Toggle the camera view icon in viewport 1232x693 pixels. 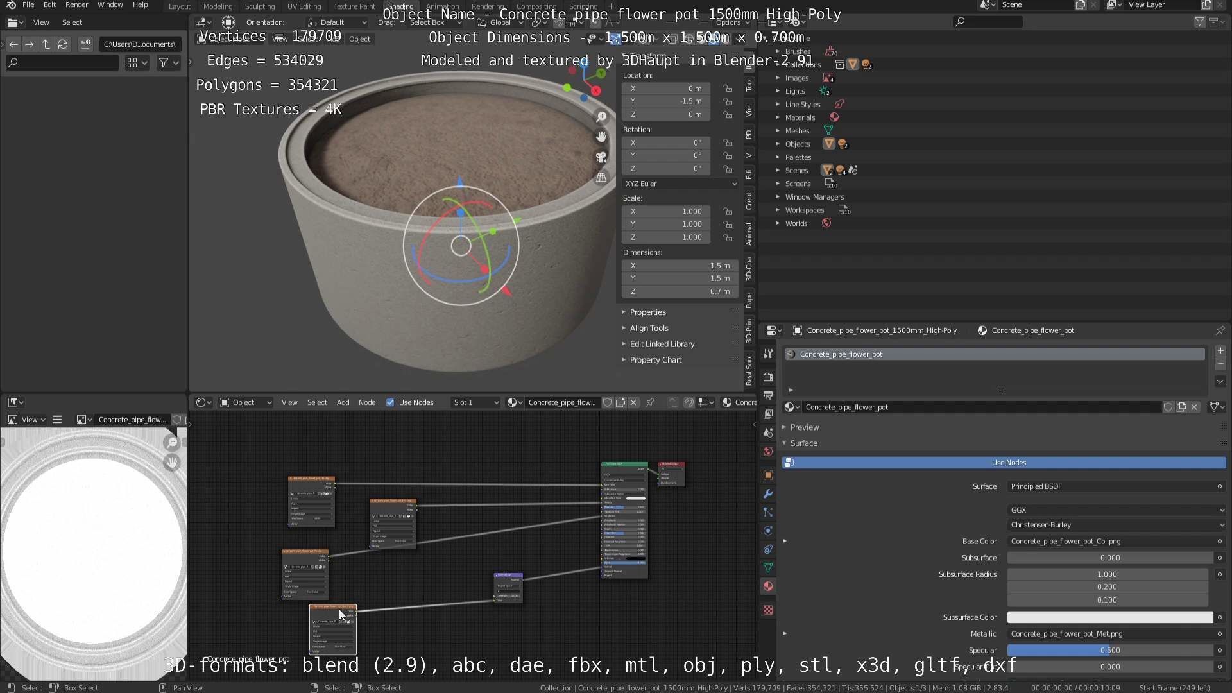click(x=601, y=157)
